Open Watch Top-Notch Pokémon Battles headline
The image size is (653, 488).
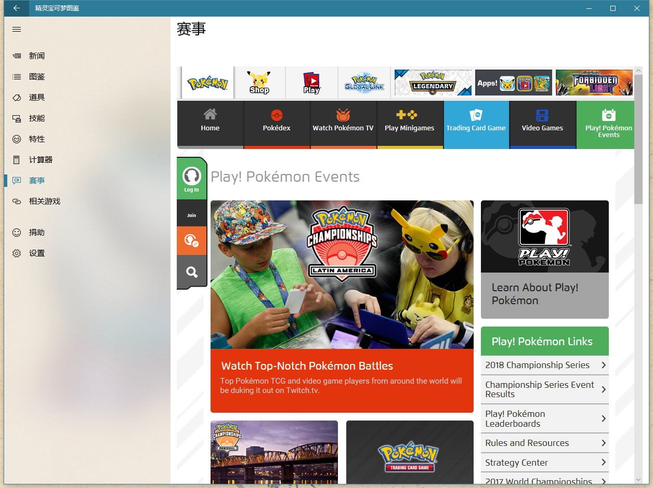[307, 366]
